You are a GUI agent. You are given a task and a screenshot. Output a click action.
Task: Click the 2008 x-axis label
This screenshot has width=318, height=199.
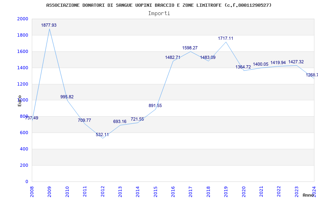(x=32, y=191)
